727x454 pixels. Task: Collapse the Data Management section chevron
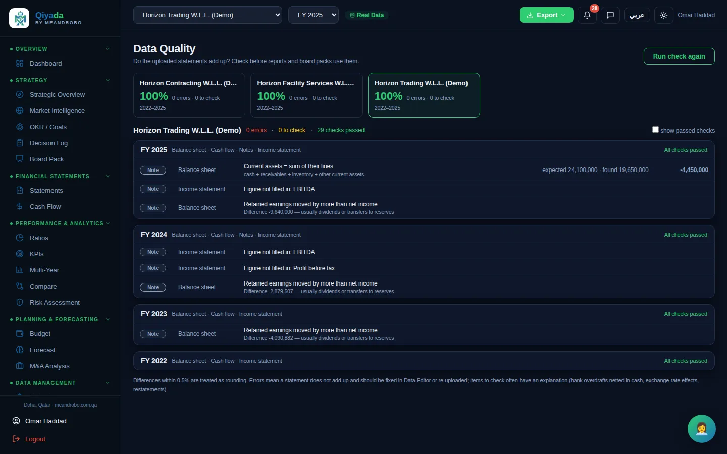coord(108,383)
